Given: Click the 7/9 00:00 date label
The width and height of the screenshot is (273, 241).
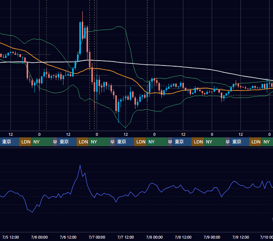Looking at the screenshot, I should pyautogui.click(x=212, y=237).
